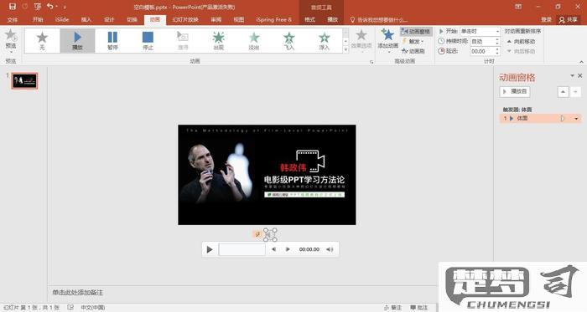Select the 飞入 (Fly In) entrance animation
Screen dimensions: 587x312
pyautogui.click(x=289, y=40)
